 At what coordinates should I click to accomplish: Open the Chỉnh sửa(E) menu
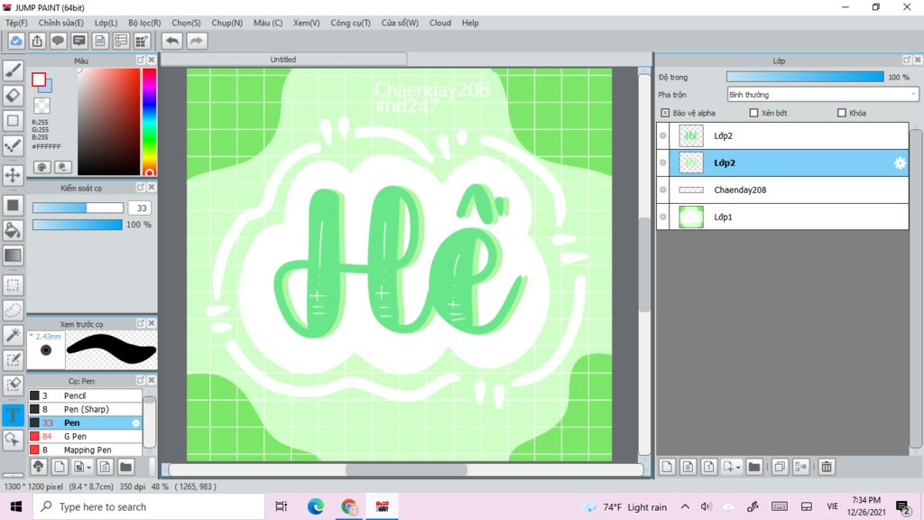click(61, 23)
